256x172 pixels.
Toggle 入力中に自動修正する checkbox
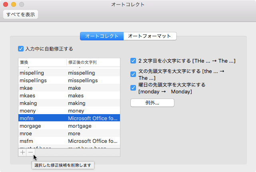[x=21, y=49]
